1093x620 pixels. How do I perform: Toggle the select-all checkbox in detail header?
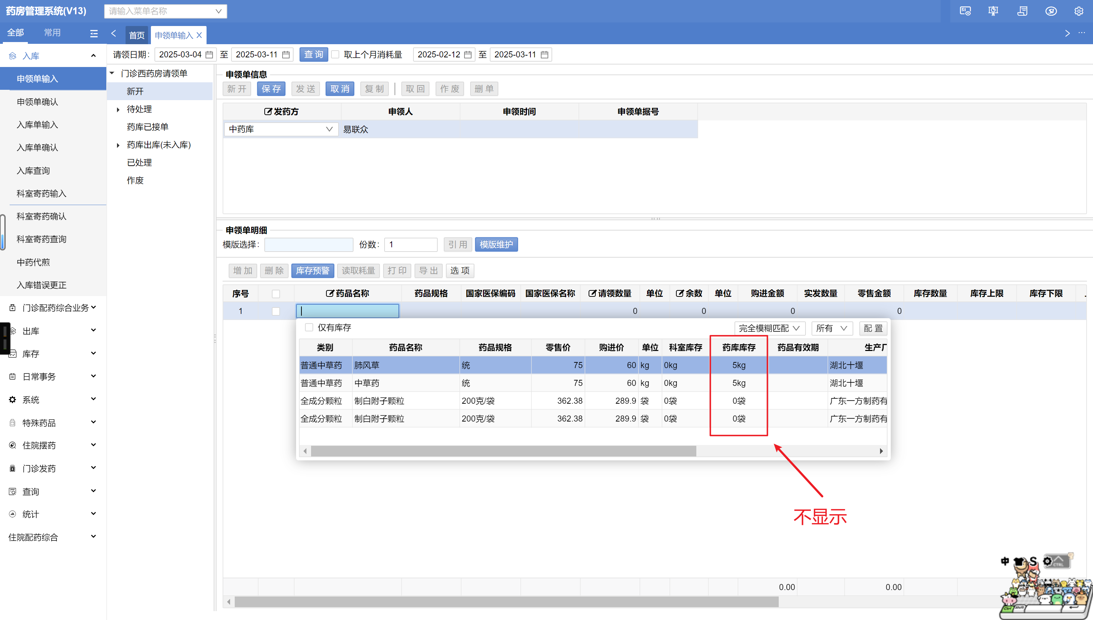pos(276,293)
